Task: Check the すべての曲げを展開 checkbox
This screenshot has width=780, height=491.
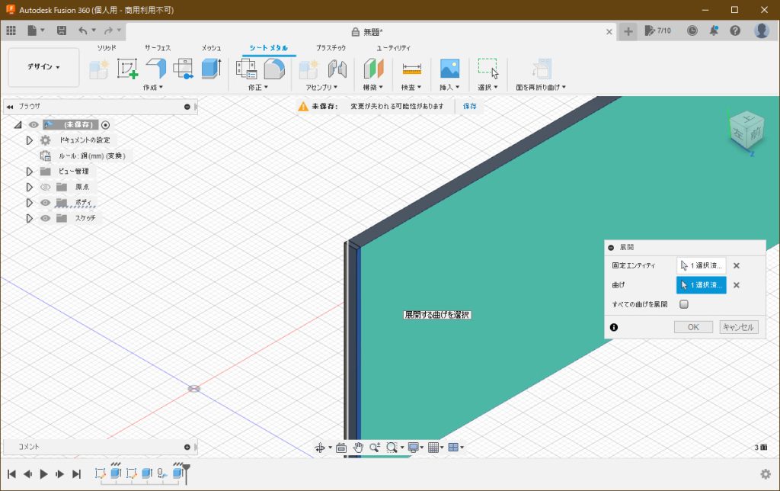Action: [x=684, y=304]
